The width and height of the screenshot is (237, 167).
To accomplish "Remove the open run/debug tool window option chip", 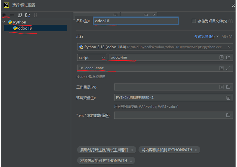I will click(132, 150).
